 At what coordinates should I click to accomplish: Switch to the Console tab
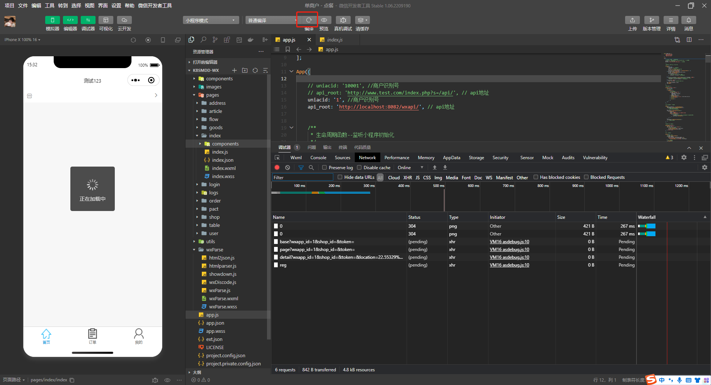318,157
